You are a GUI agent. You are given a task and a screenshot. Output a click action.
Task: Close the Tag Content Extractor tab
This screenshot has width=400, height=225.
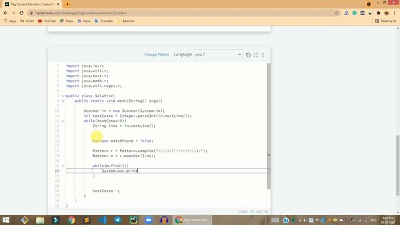point(58,4)
